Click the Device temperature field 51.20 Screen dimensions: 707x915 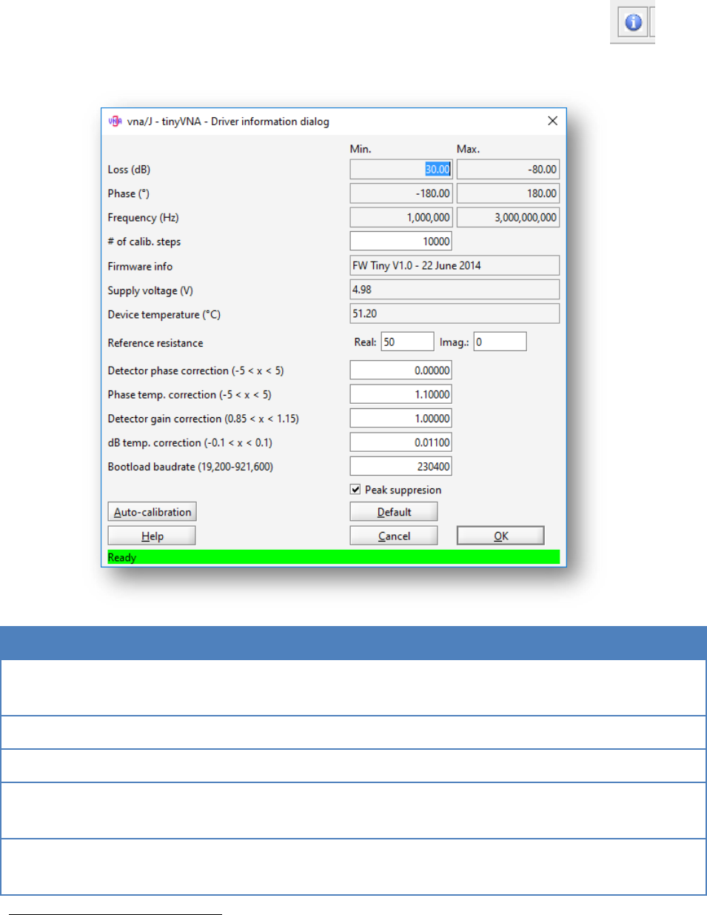455,313
